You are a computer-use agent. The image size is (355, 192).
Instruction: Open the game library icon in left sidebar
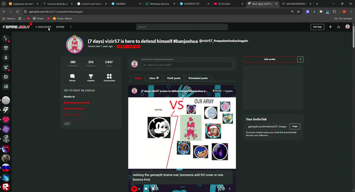point(6,87)
